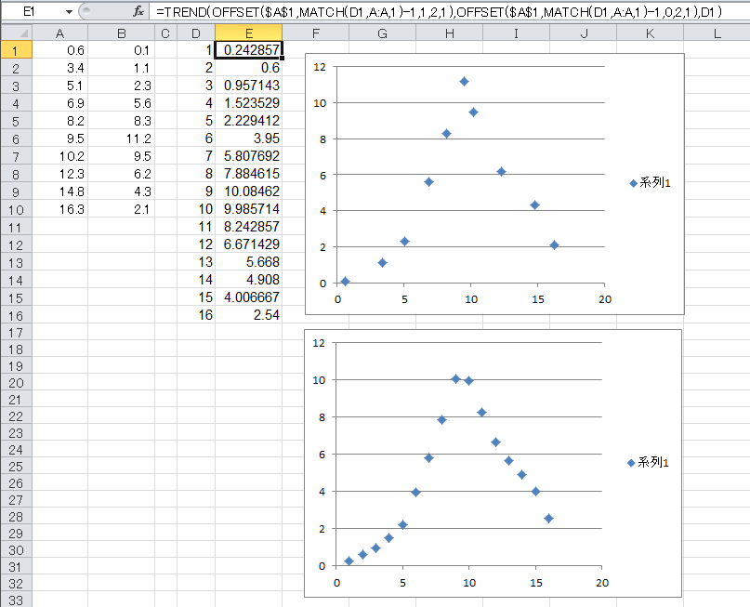Click the formula bar resize handle
This screenshot has width=750, height=607.
[85, 11]
